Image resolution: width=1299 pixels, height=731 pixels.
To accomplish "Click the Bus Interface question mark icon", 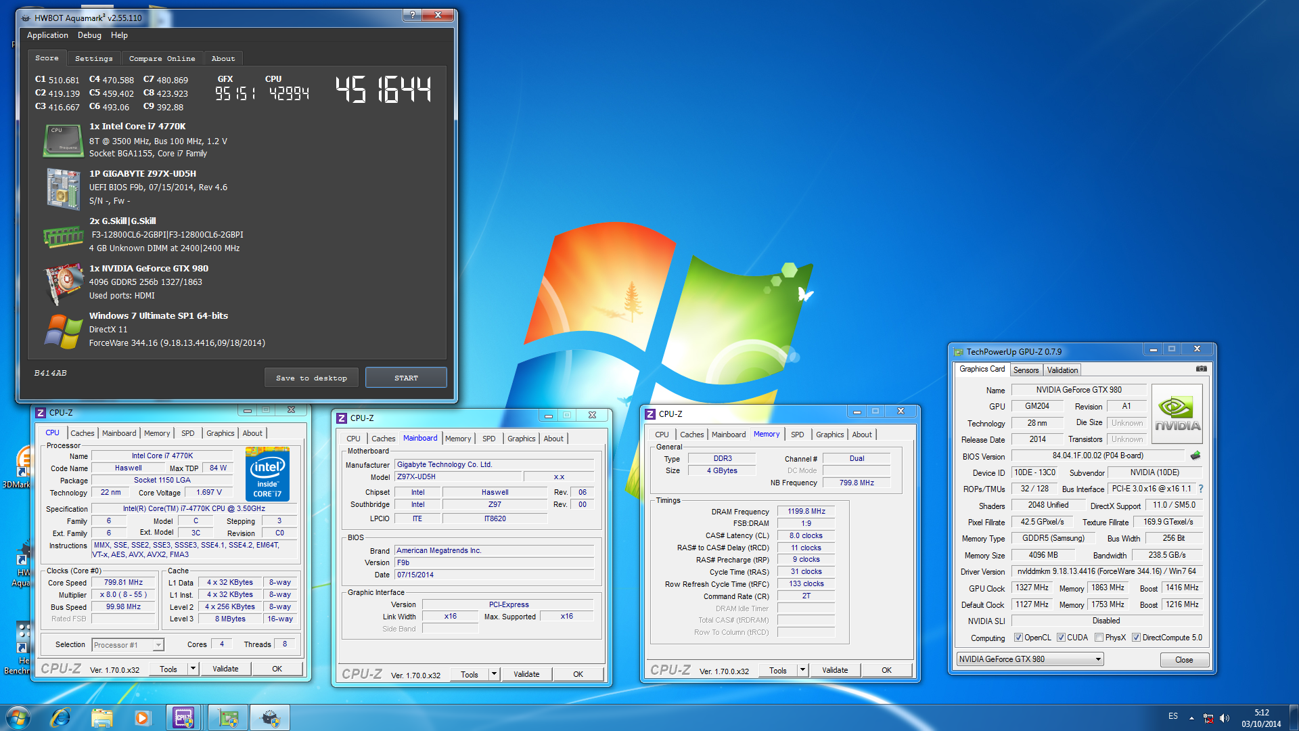I will pyautogui.click(x=1201, y=489).
